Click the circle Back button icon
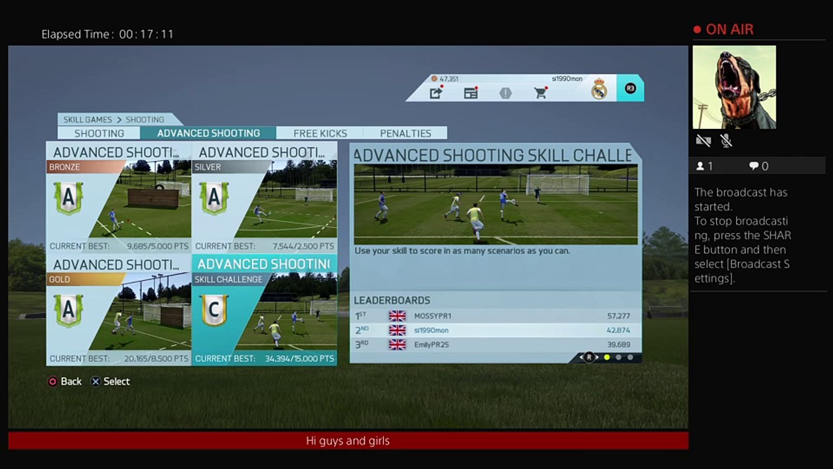Screen dimensions: 833x469 point(53,382)
